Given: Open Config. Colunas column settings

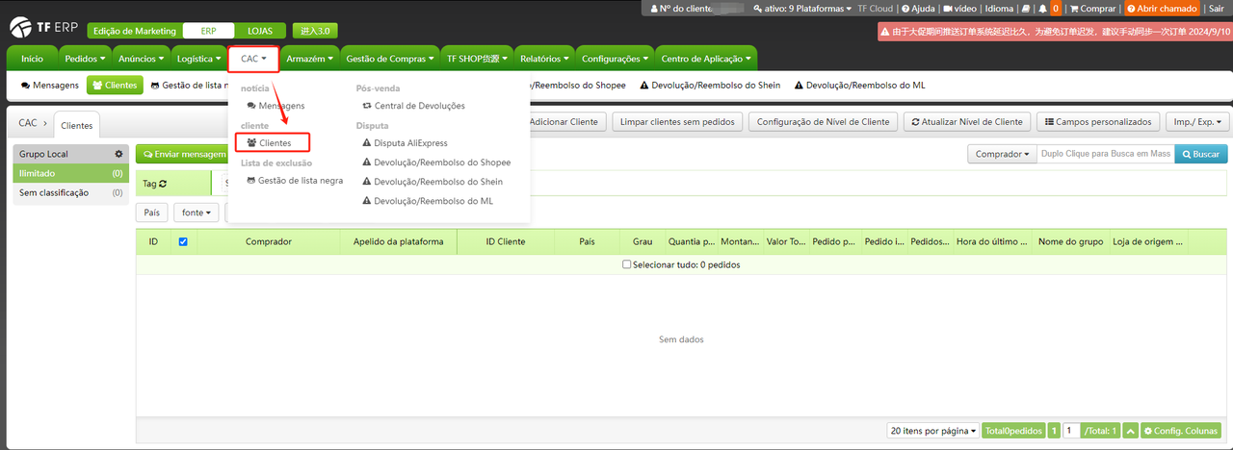Looking at the screenshot, I should (1182, 431).
